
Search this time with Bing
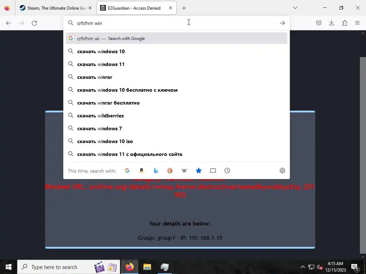click(156, 171)
